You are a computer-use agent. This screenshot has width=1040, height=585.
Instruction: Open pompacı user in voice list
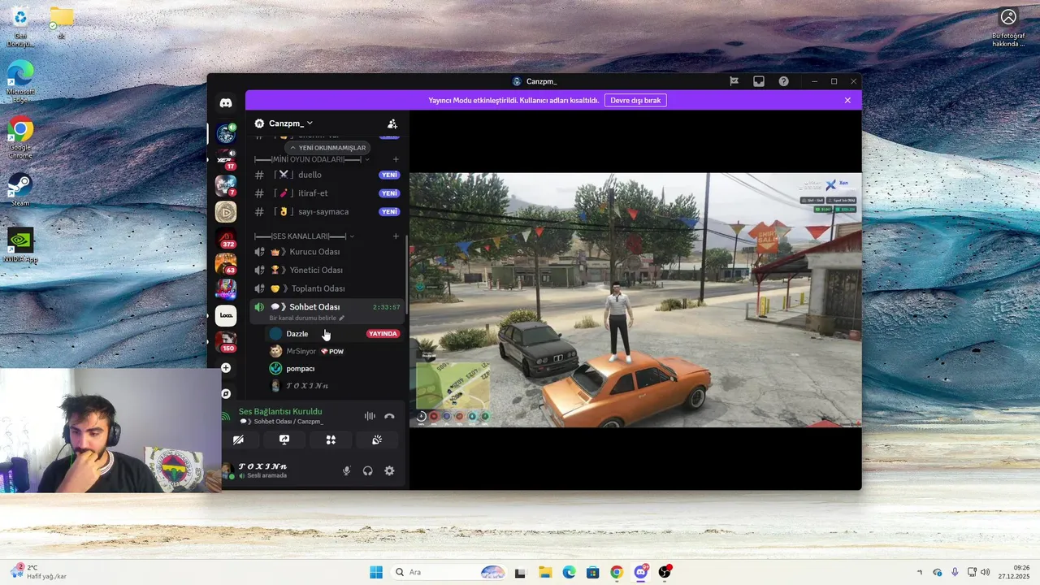[333, 369]
